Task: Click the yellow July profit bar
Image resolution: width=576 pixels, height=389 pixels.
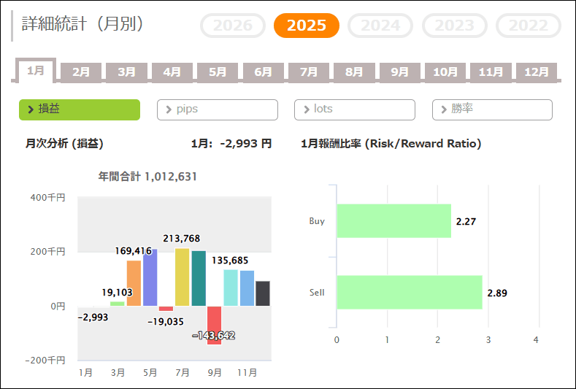Action: (183, 277)
